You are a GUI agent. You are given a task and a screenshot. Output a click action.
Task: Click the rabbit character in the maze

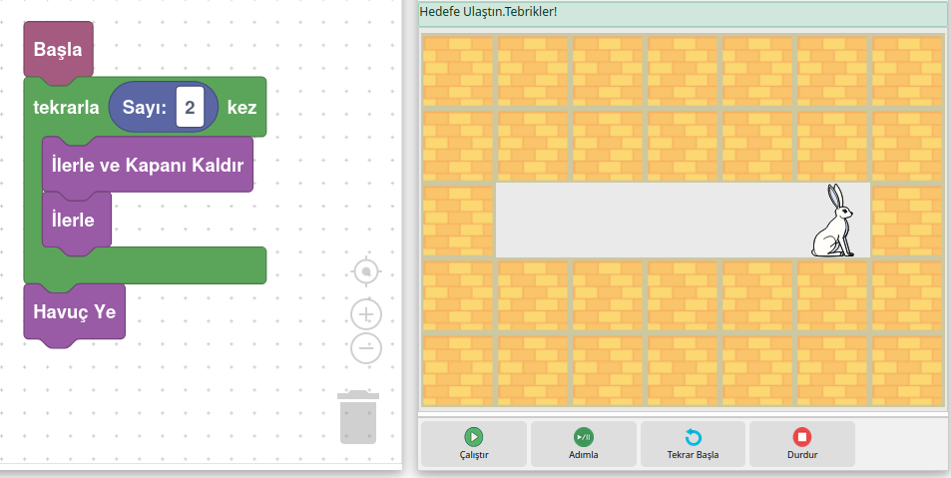(x=833, y=222)
